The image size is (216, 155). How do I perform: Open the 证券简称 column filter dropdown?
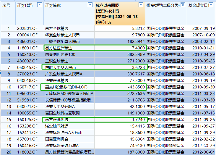[x=90, y=5]
